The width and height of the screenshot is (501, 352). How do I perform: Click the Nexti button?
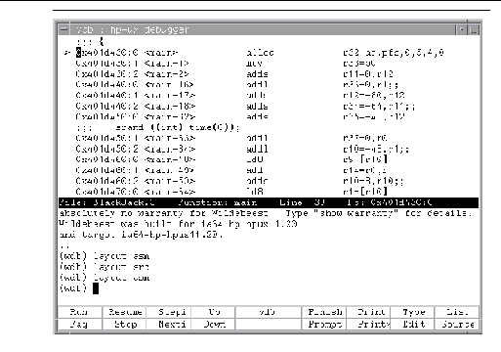pyautogui.click(x=169, y=325)
